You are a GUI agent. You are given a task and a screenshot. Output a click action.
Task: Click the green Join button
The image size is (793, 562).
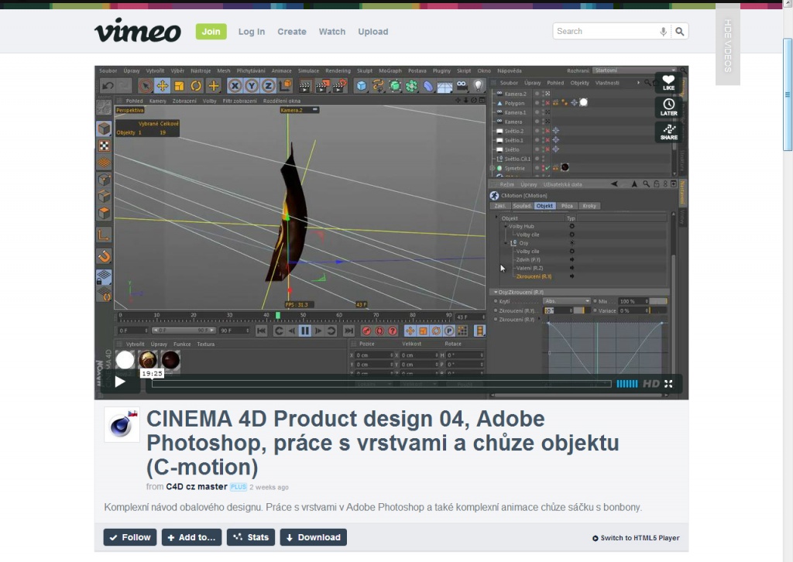click(211, 31)
